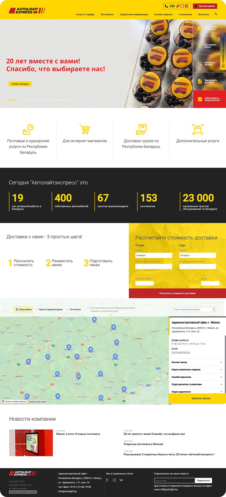Open the Контакты menu item

point(204,14)
